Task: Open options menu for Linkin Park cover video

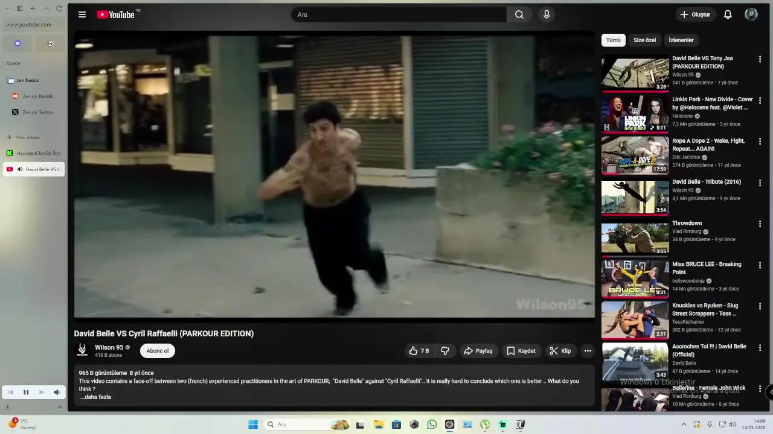Action: 760,100
